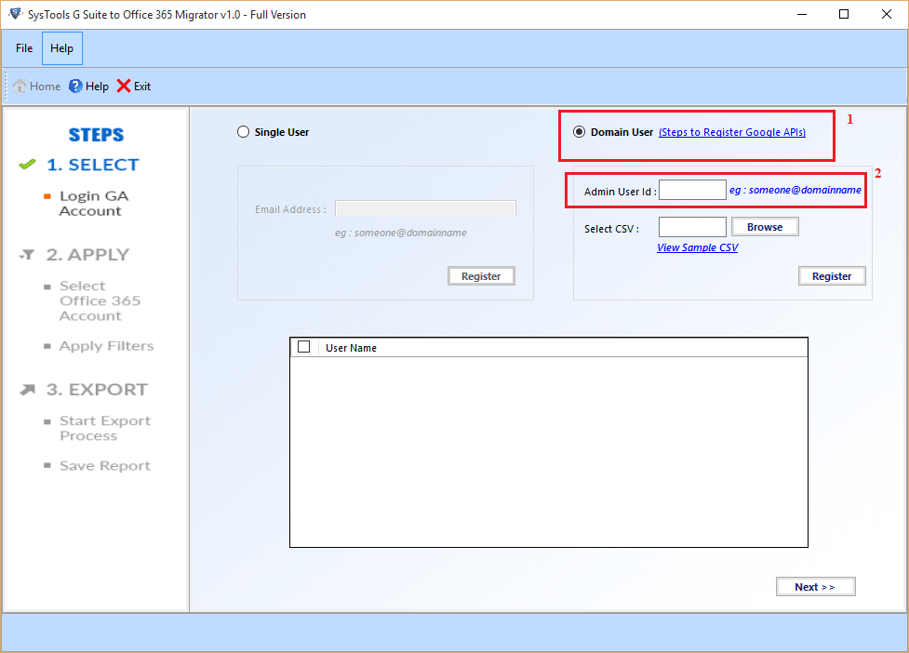Click the Next >> button
This screenshot has height=653, width=909.
[816, 587]
